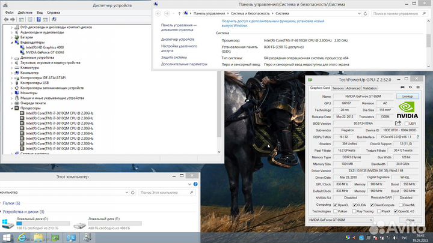This screenshot has height=243, width=433.
Task: Open Дополнительные параметры link in Control Panel
Action: click(x=184, y=64)
